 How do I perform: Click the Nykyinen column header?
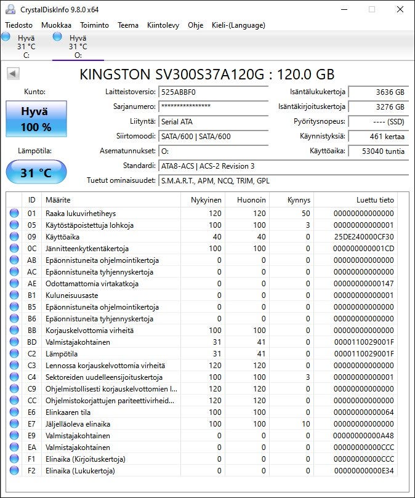pos(203,200)
